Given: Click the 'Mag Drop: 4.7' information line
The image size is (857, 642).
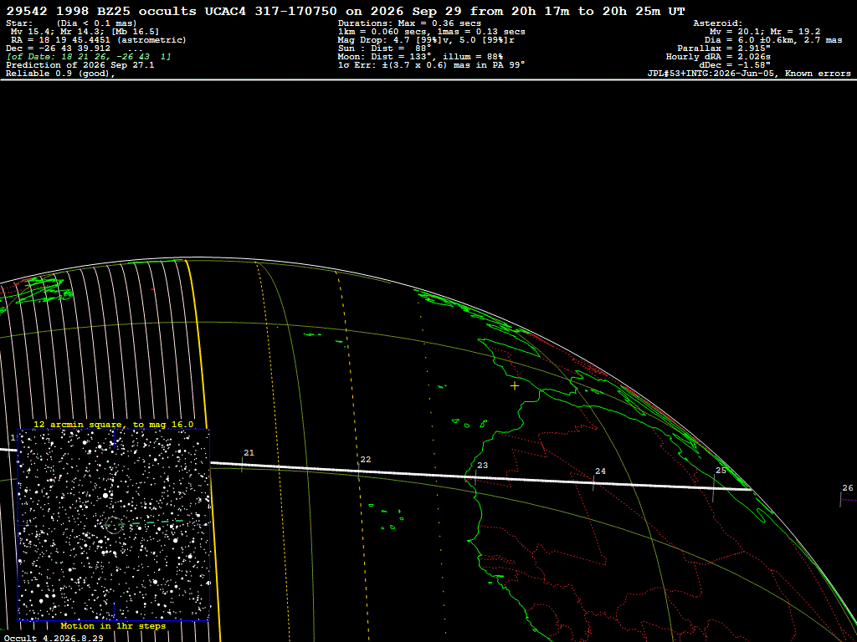Looking at the screenshot, I should click(426, 40).
